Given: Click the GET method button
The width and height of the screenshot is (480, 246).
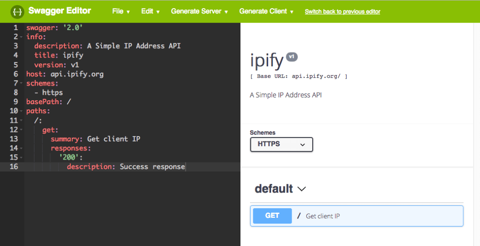Looking at the screenshot, I should tap(272, 216).
